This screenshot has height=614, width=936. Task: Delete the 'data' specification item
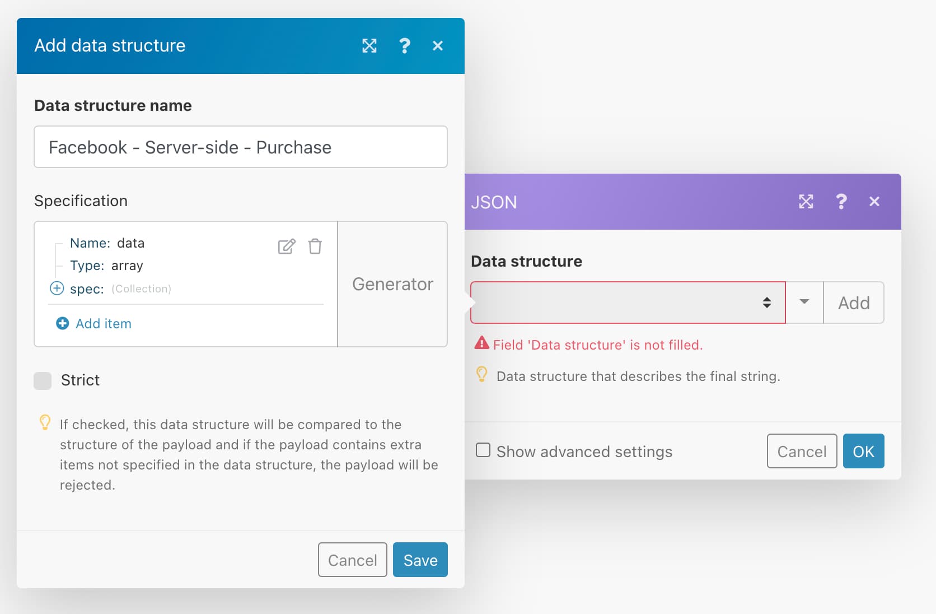[315, 246]
